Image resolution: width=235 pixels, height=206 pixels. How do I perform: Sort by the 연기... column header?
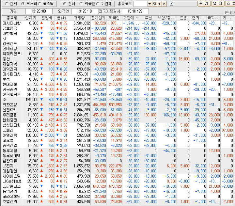pyautogui.click(x=198, y=18)
